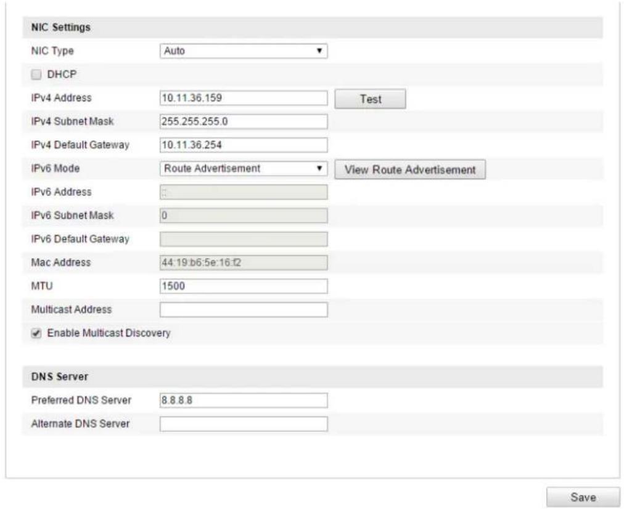Click the disabled IPv6 Address field
The width and height of the screenshot is (624, 509).
(244, 192)
